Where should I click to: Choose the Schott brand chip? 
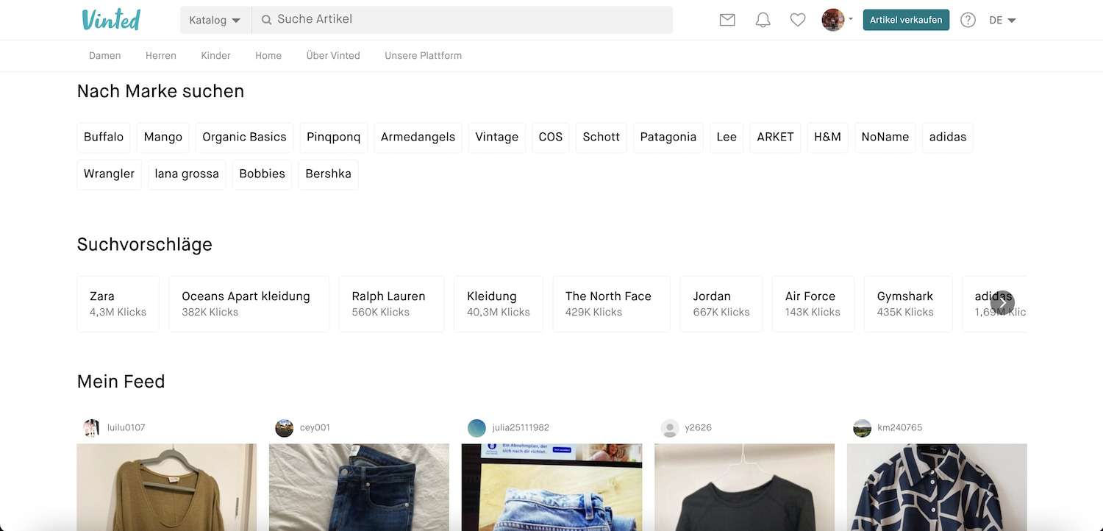click(602, 138)
